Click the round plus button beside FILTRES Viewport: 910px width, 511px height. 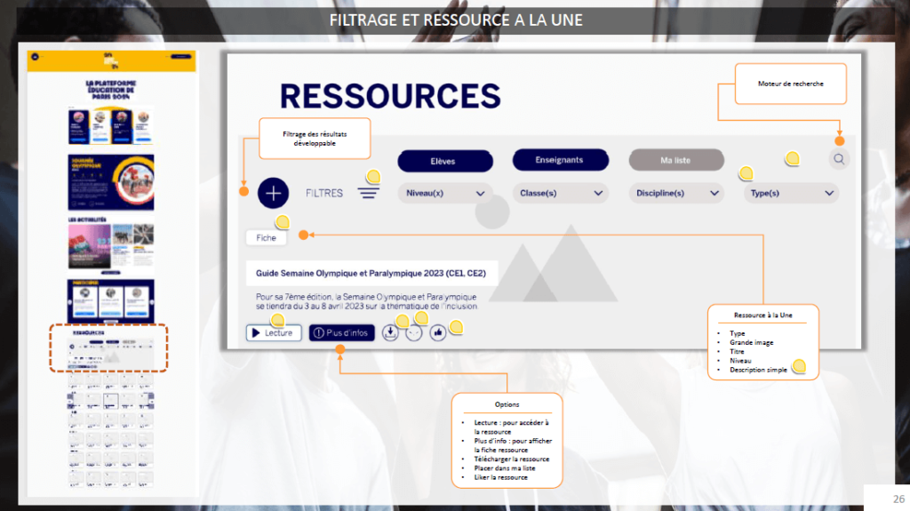pos(274,193)
